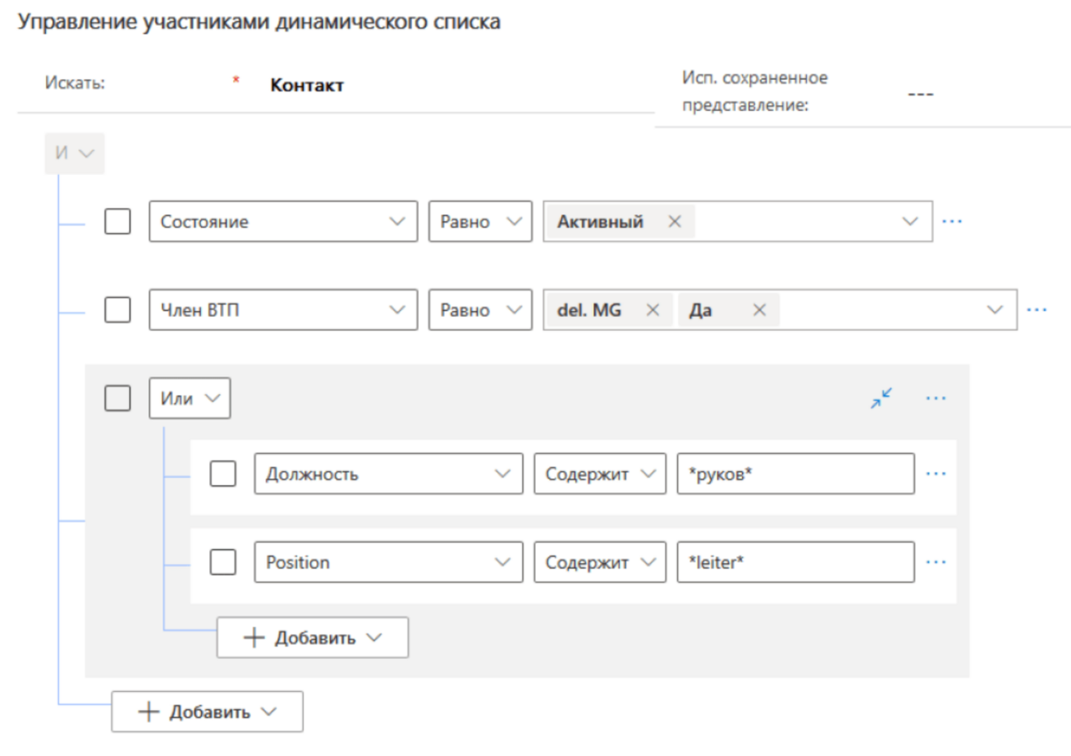Open more options for Или group

click(x=936, y=398)
